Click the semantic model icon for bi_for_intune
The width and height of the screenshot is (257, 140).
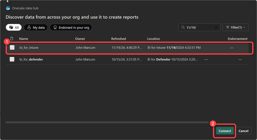coord(12,47)
